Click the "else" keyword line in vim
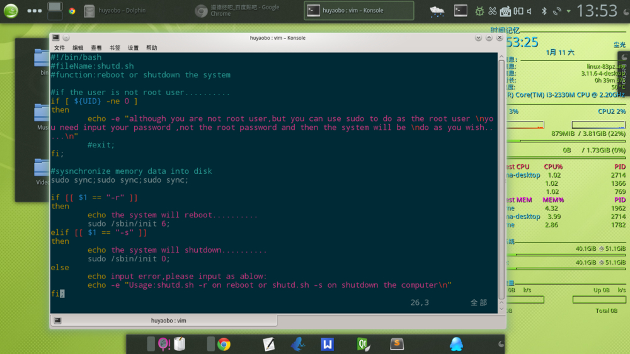This screenshot has width=630, height=354. point(60,268)
